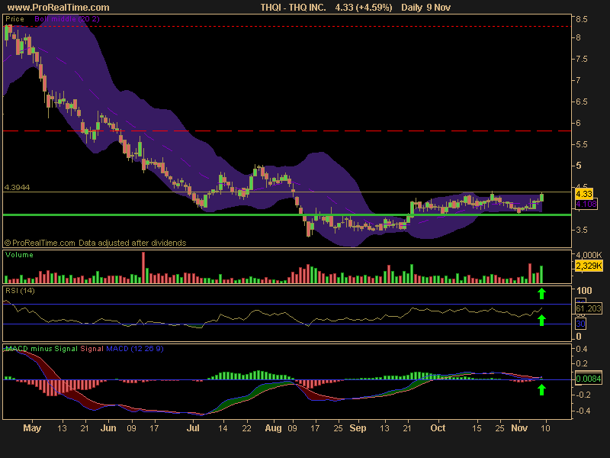Click the 3.5 price axis value
610x458 pixels.
point(582,231)
